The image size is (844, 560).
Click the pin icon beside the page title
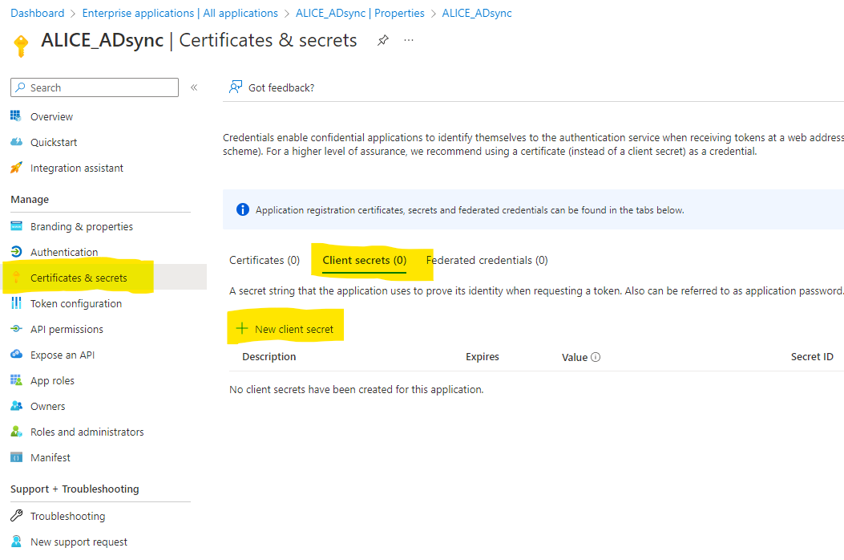pyautogui.click(x=382, y=40)
